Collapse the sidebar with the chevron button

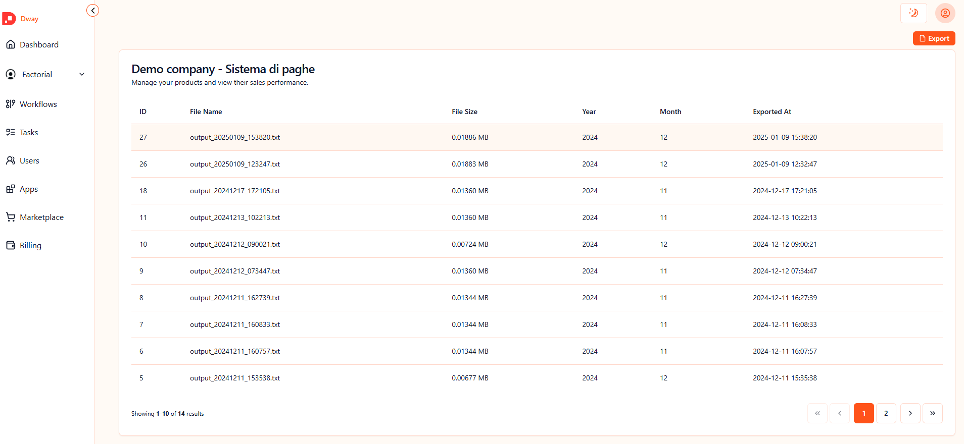click(92, 11)
